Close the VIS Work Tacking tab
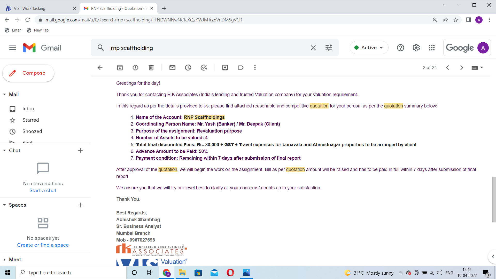Viewport: 496px width, 279px height. (75, 9)
